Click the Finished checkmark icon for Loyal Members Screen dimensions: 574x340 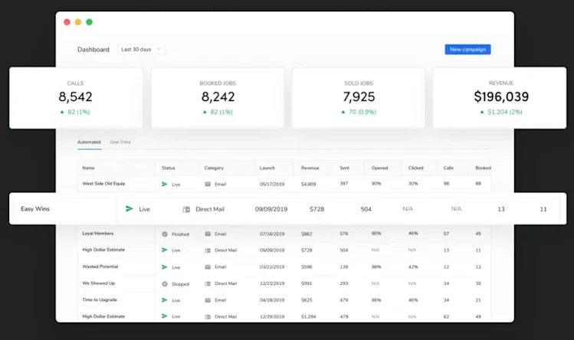coord(165,234)
